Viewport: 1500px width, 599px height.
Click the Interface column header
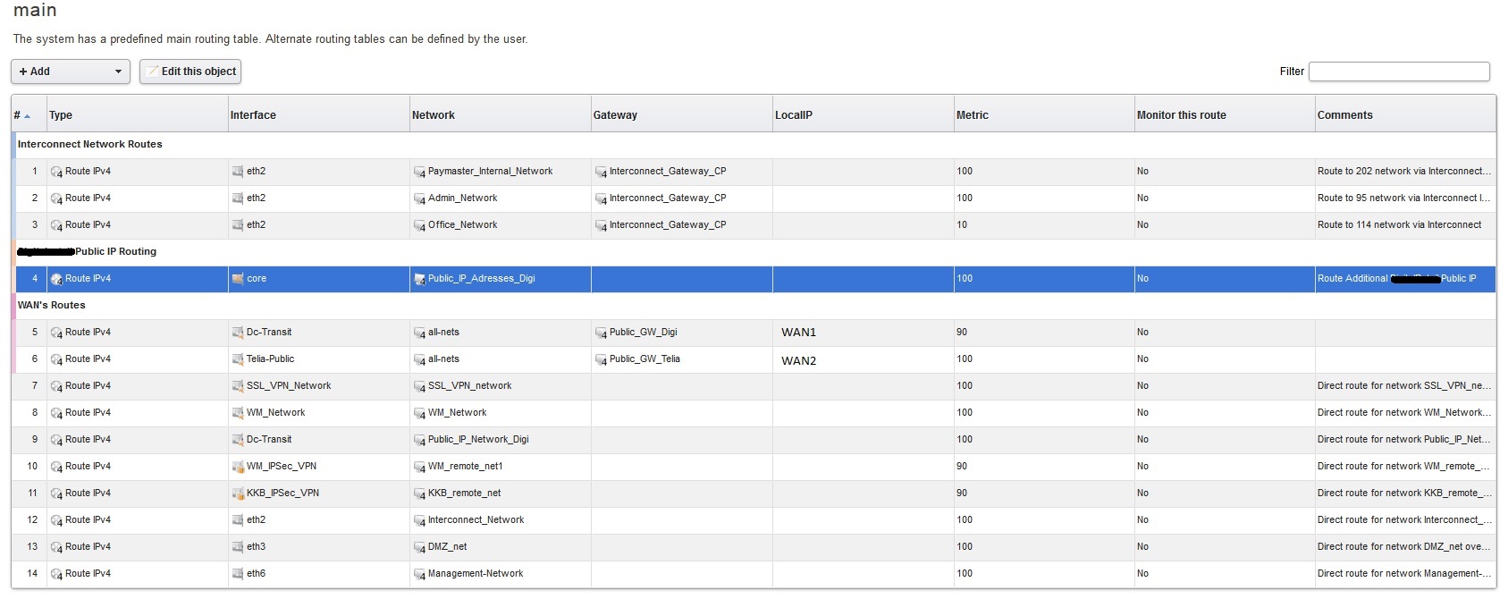[x=253, y=115]
